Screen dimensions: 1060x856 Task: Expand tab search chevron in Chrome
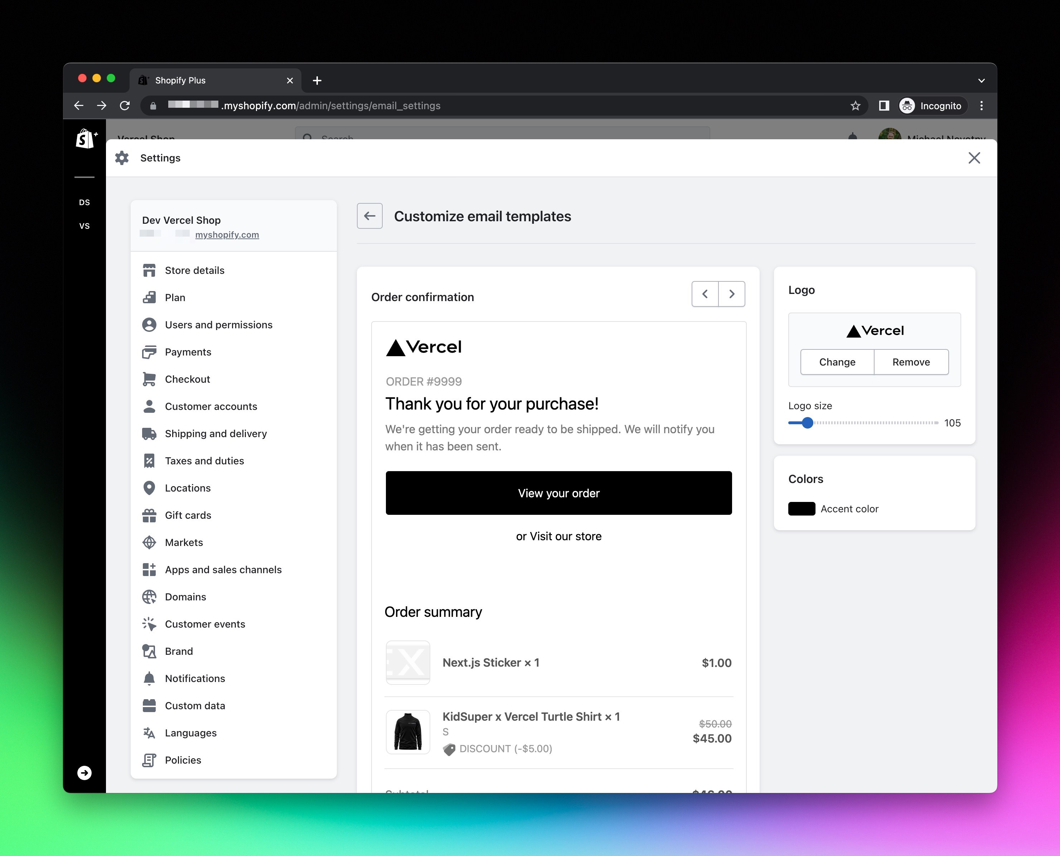981,81
